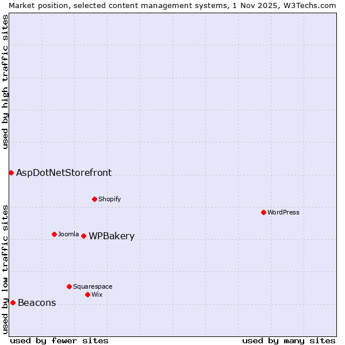Select the red Joomla data point

click(54, 234)
